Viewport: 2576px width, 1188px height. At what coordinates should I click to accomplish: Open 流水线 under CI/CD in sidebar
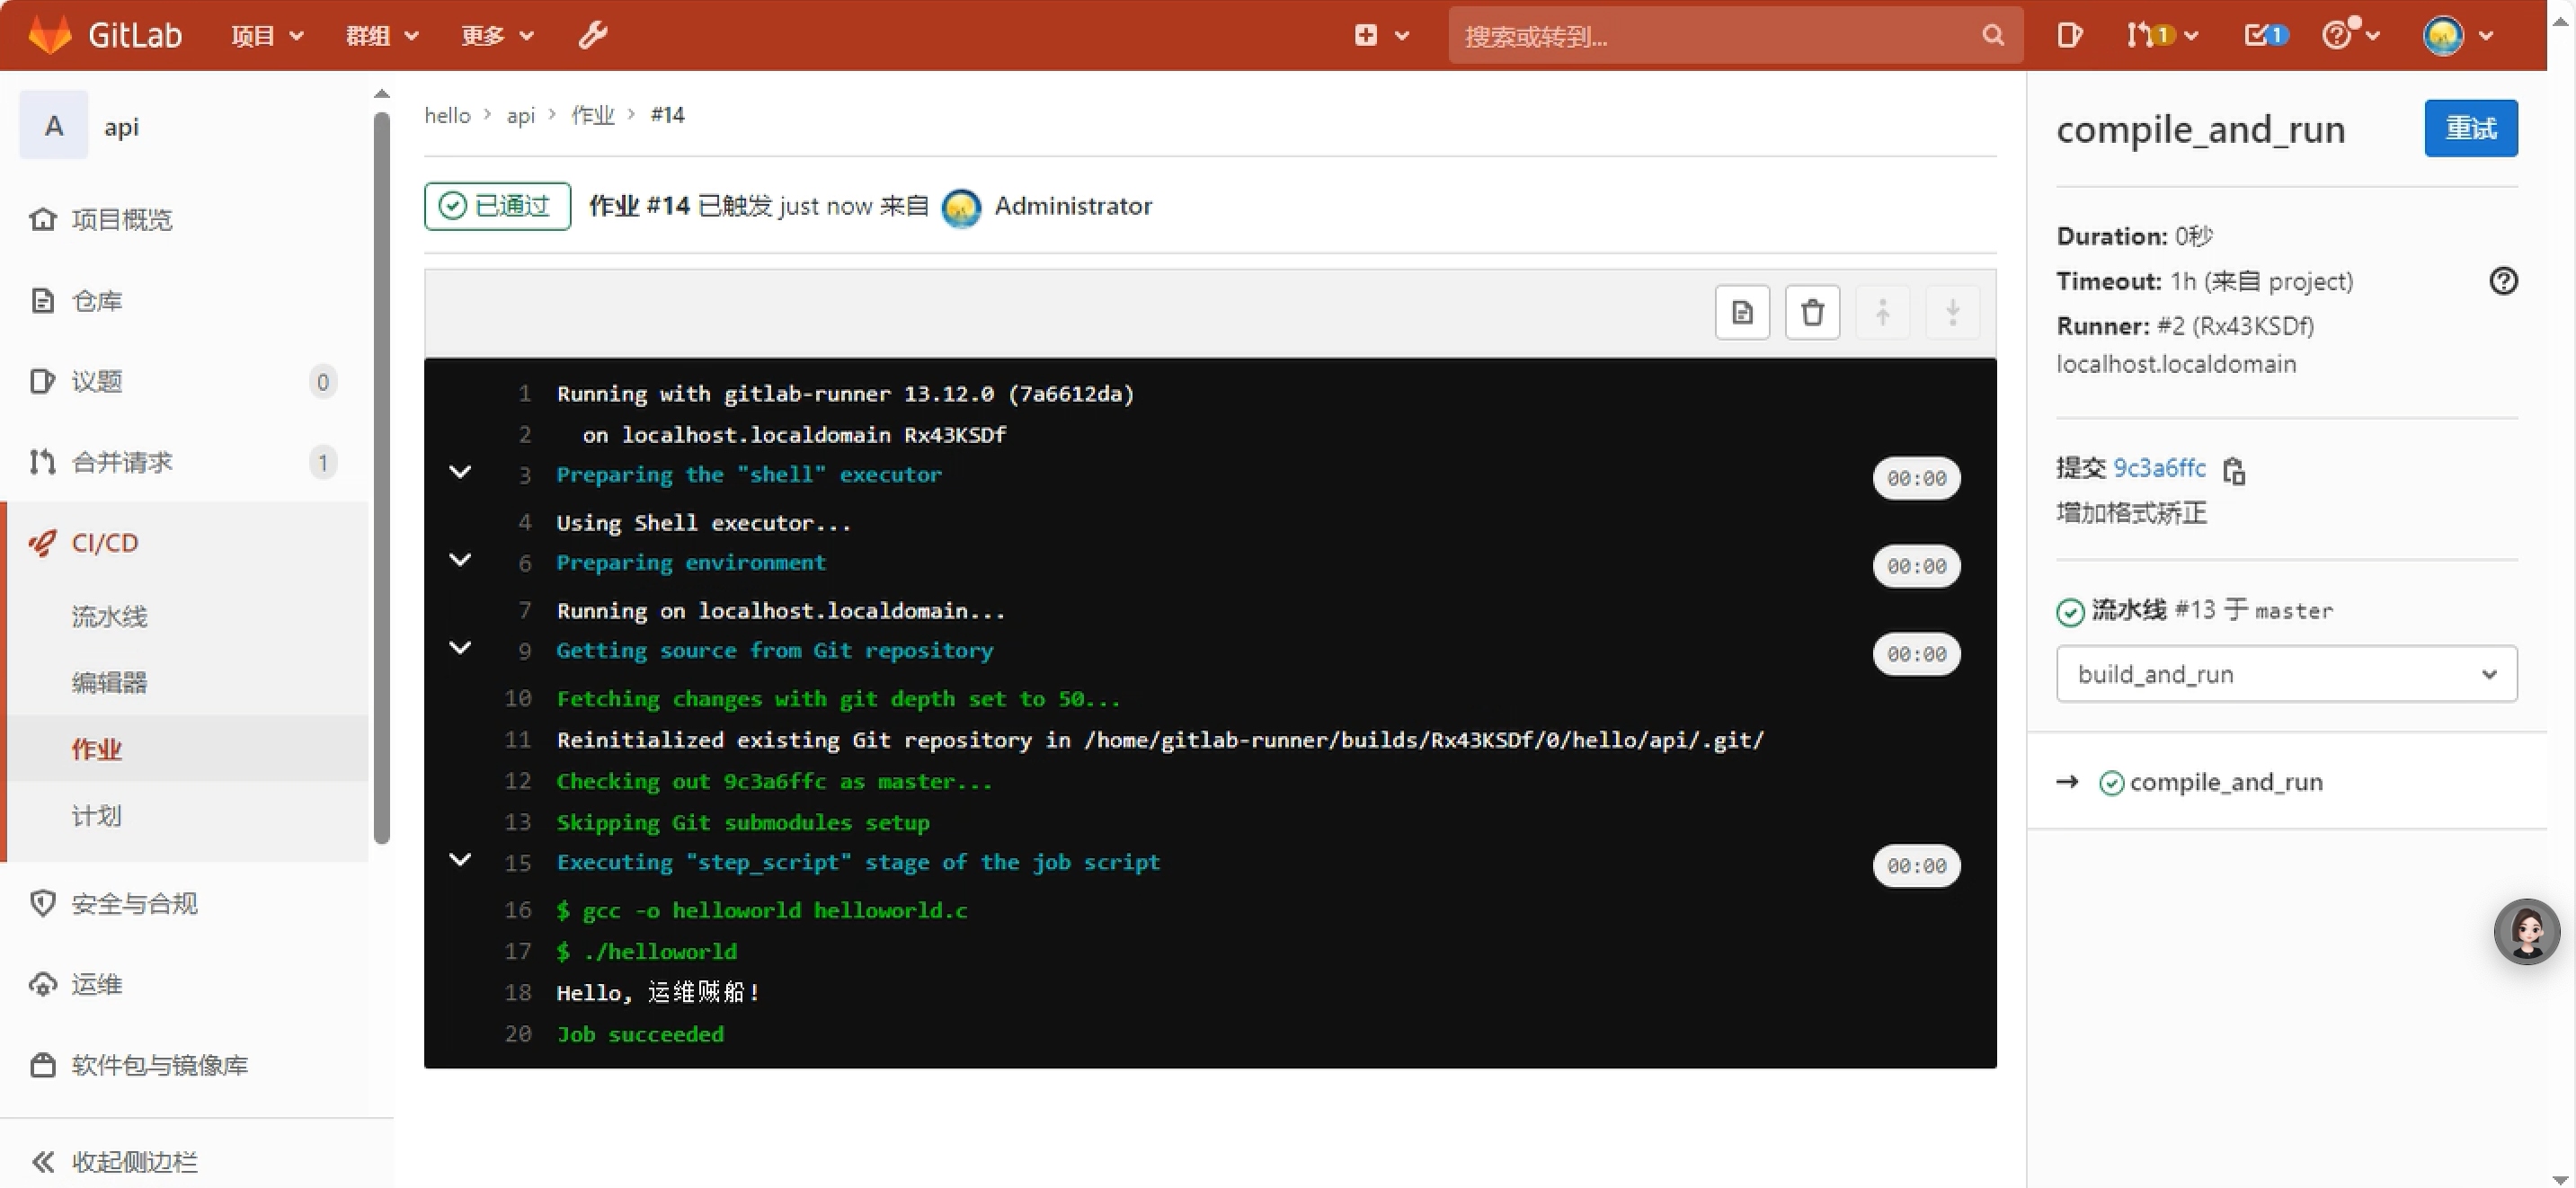(x=110, y=616)
